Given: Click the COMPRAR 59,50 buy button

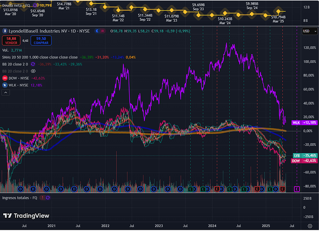Looking at the screenshot, I should (41, 41).
